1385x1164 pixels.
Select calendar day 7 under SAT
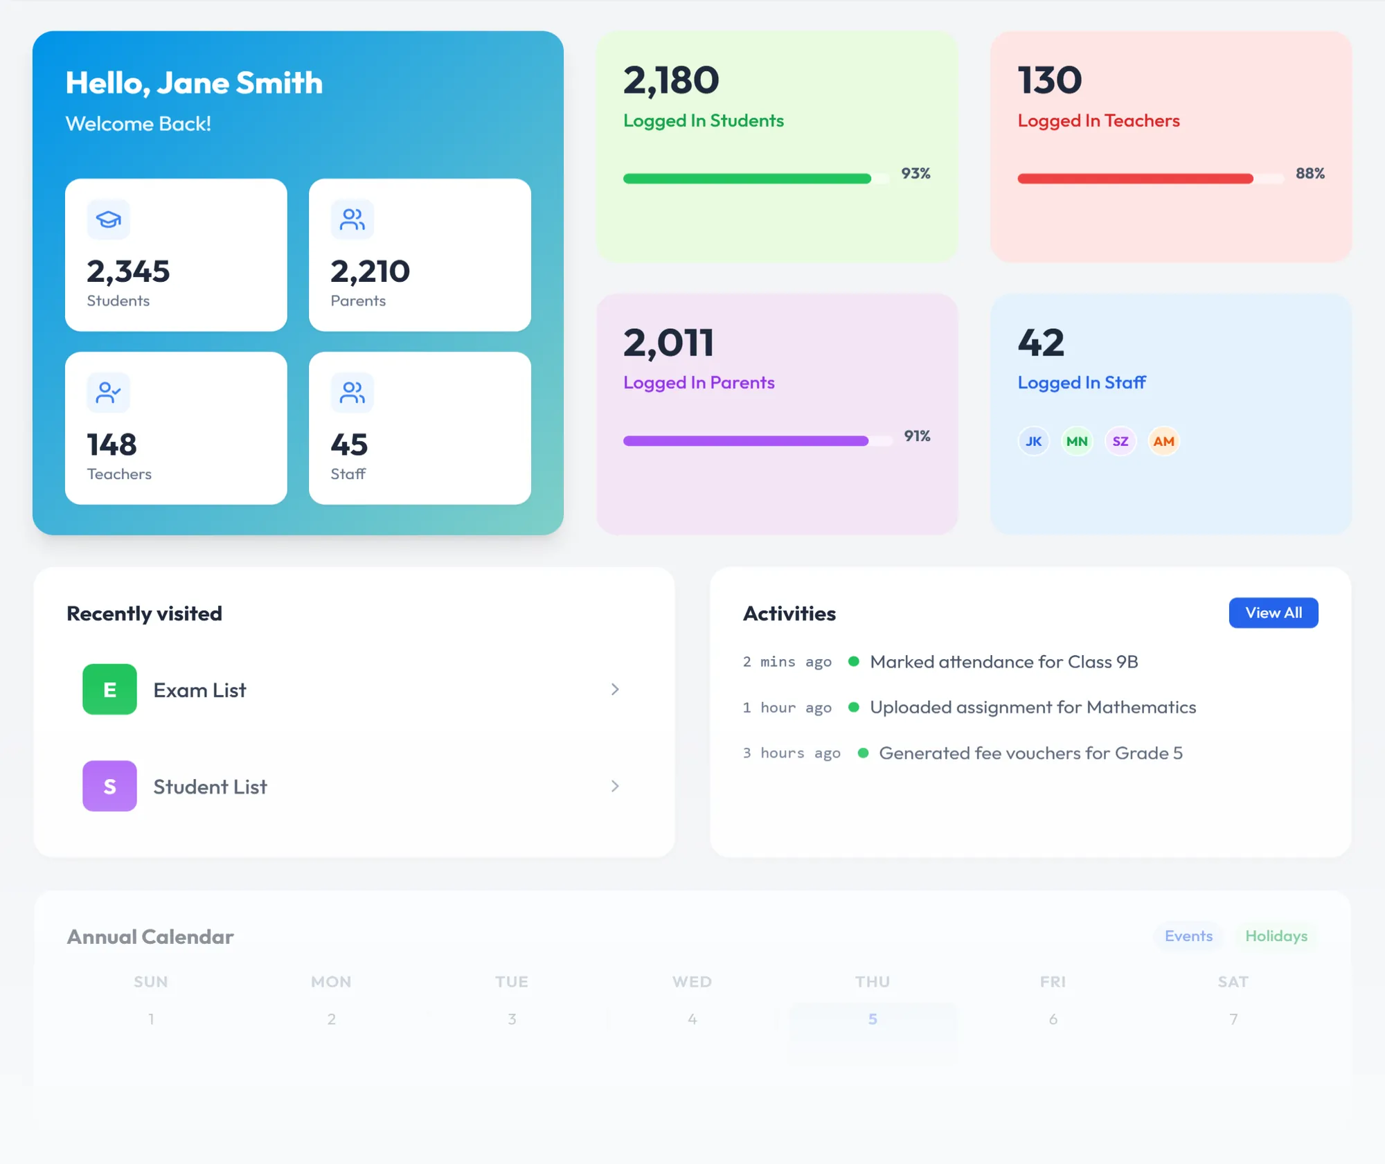[1233, 1019]
